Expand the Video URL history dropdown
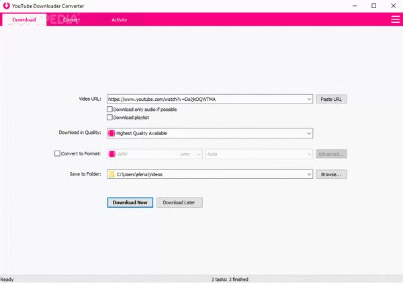Viewport: 403px width, 283px height. pos(309,99)
